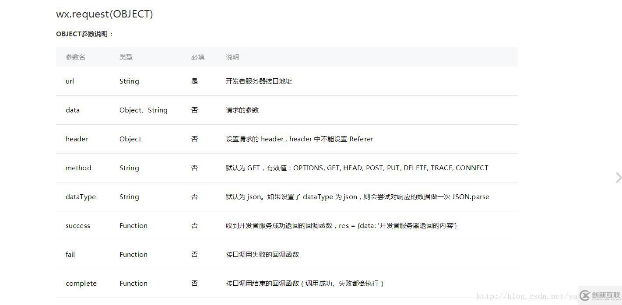Click the complete parameter name
Screen dimensions: 622x305
click(x=81, y=283)
